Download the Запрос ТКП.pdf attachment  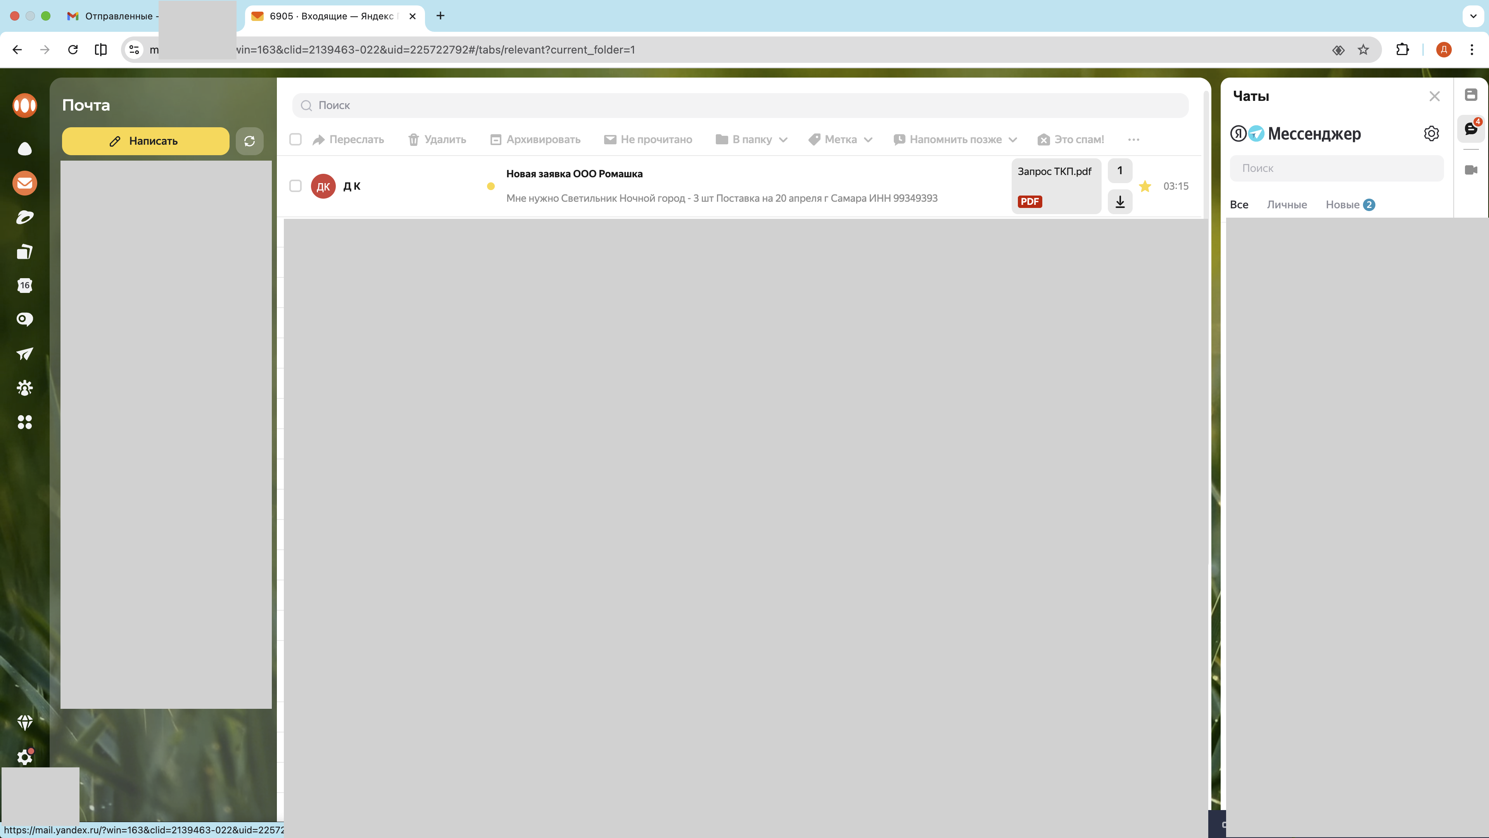(x=1119, y=202)
